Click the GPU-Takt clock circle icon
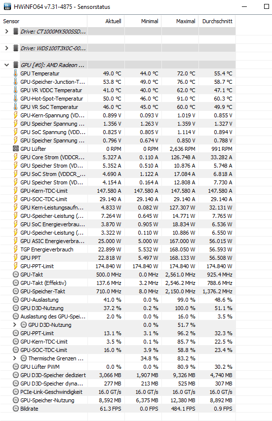Screen dimensions: 272x421 [x=16, y=275]
